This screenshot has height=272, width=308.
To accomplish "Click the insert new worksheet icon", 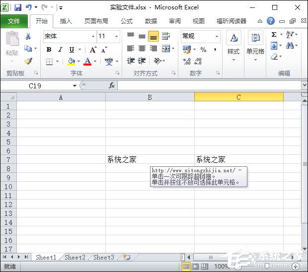I will click(127, 257).
